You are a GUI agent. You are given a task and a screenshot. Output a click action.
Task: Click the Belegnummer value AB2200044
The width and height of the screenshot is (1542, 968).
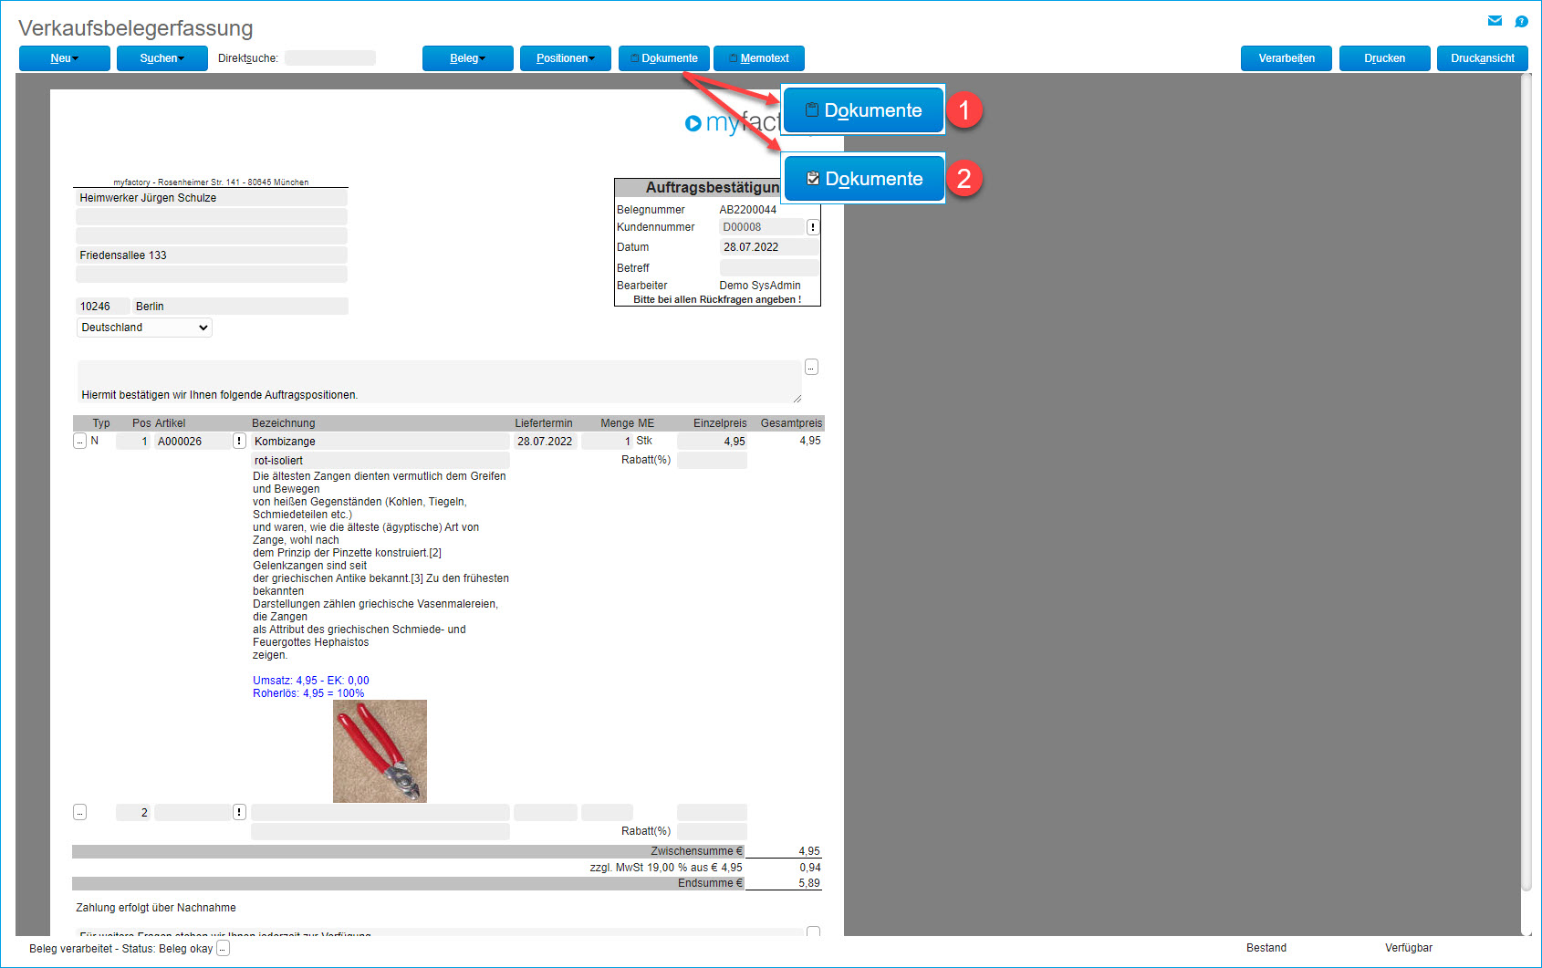point(748,210)
